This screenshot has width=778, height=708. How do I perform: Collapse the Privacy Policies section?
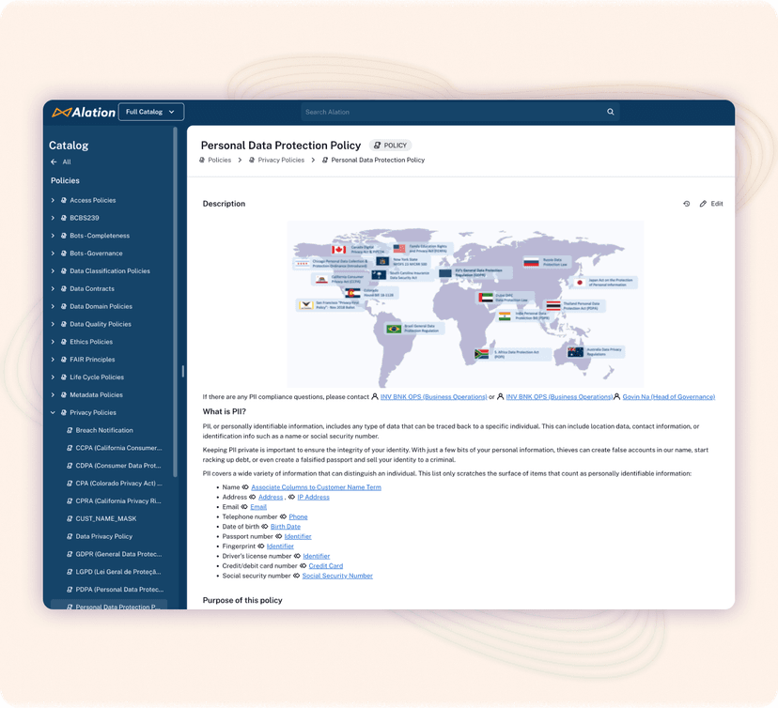[54, 412]
